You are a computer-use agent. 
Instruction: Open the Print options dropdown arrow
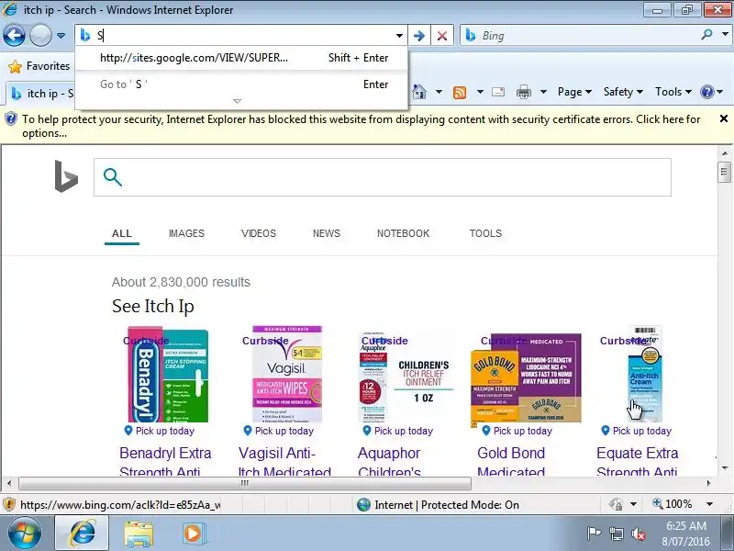[543, 92]
